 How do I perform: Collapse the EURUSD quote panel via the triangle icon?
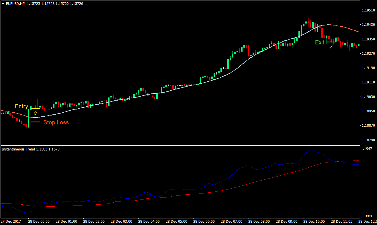tap(3, 3)
